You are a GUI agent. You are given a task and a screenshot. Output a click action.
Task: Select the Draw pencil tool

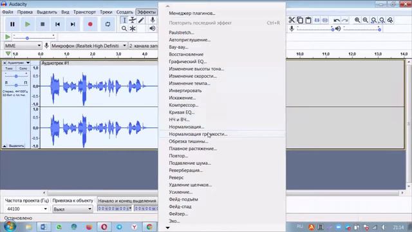(x=141, y=20)
